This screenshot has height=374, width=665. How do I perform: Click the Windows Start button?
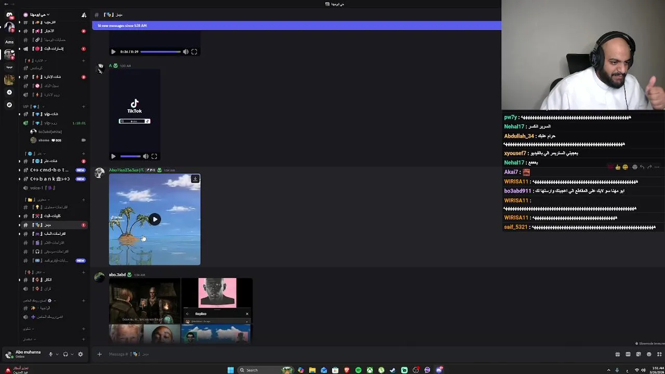coord(231,370)
